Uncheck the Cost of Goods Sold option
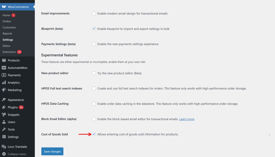This screenshot has height=157, width=275. point(94,134)
